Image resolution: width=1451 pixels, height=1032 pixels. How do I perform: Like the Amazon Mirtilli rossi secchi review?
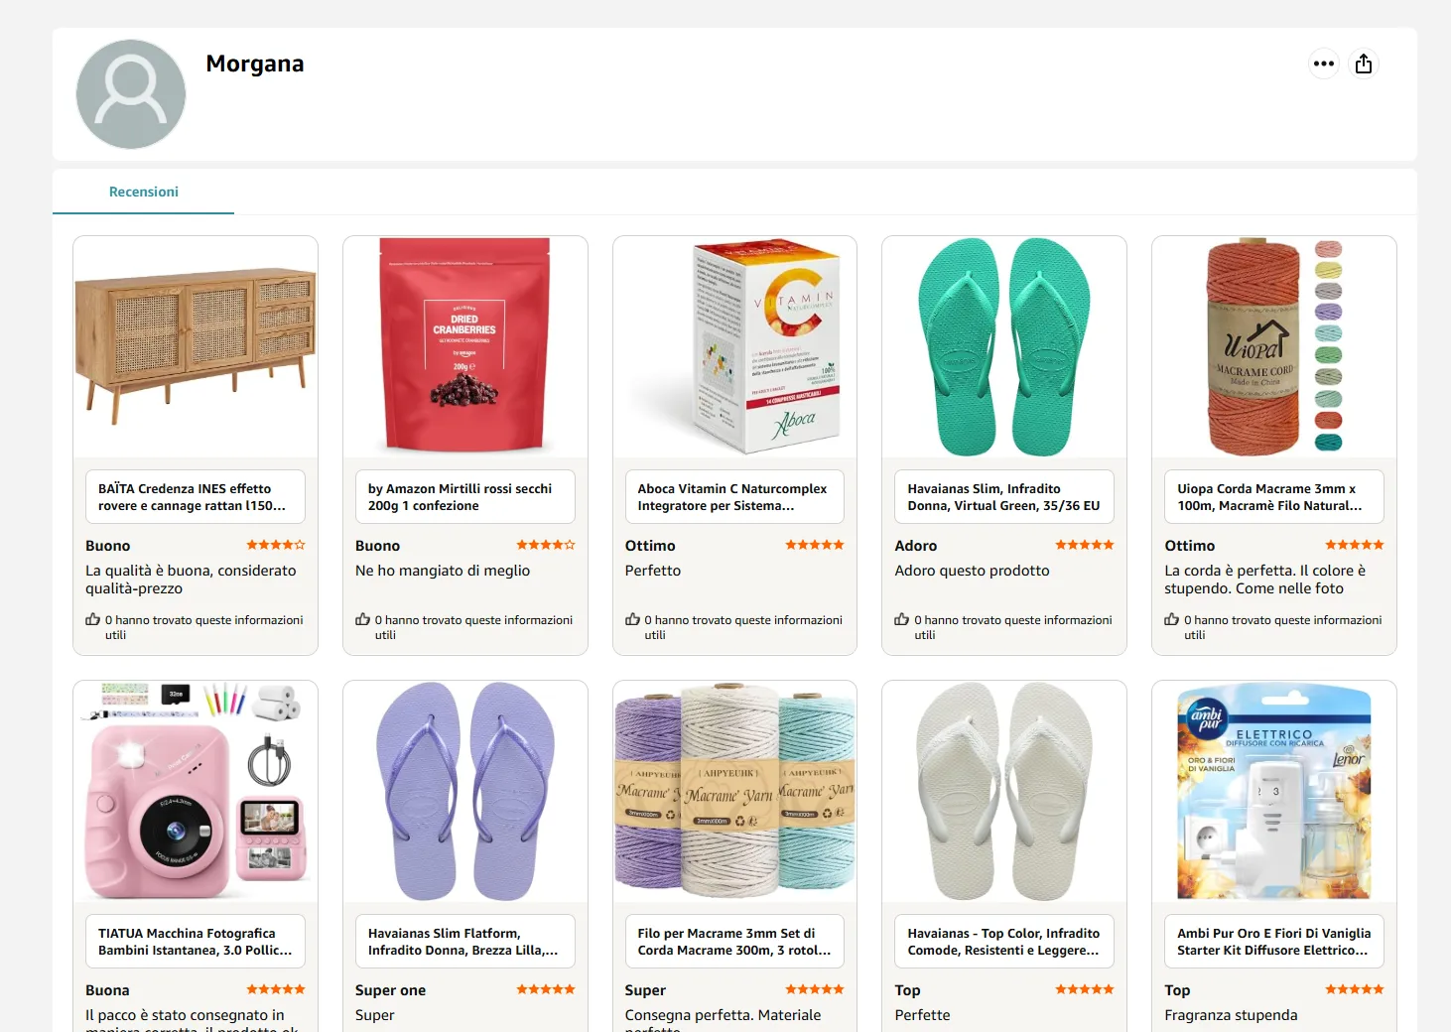[x=363, y=620]
